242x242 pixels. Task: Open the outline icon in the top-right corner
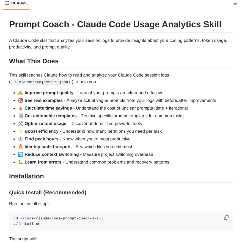(235, 3)
